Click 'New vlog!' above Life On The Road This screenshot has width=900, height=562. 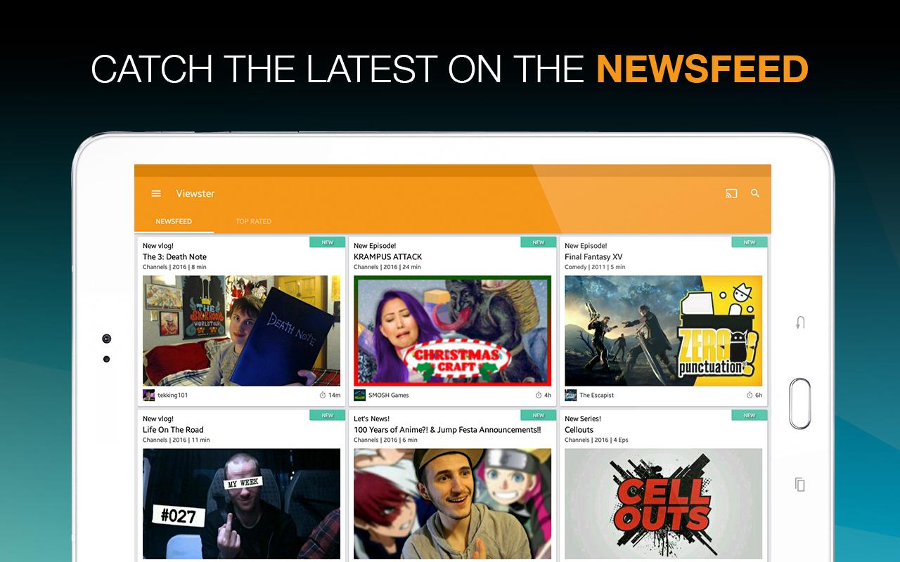click(158, 419)
